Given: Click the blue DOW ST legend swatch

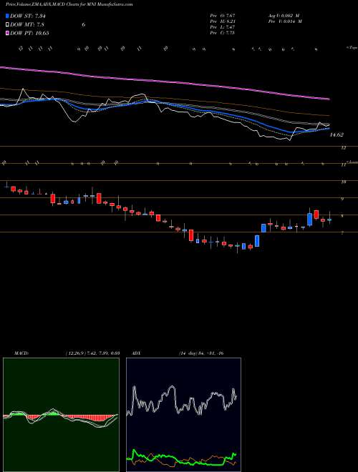Looking at the screenshot, I should click(8, 16).
